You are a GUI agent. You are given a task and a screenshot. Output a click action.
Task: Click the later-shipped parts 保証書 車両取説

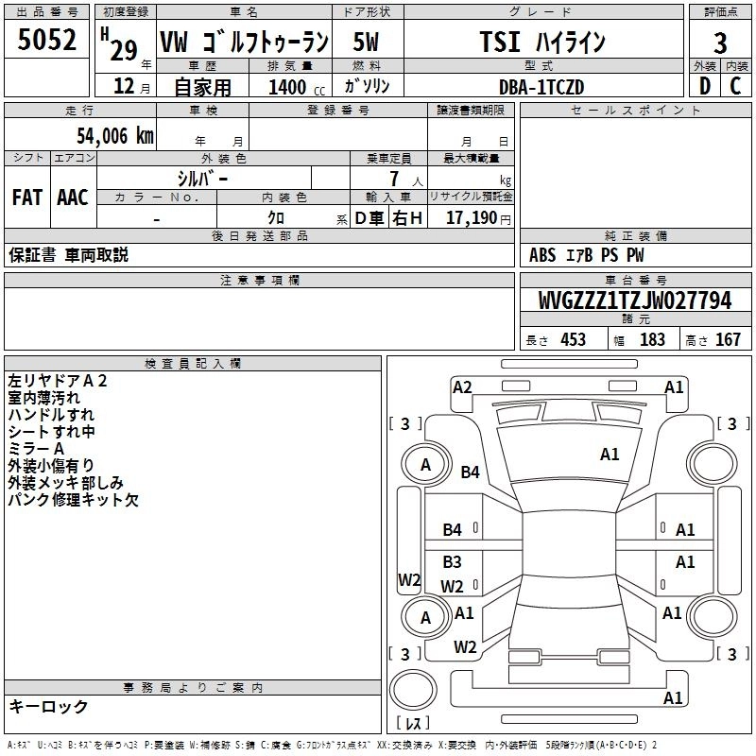tap(68, 255)
